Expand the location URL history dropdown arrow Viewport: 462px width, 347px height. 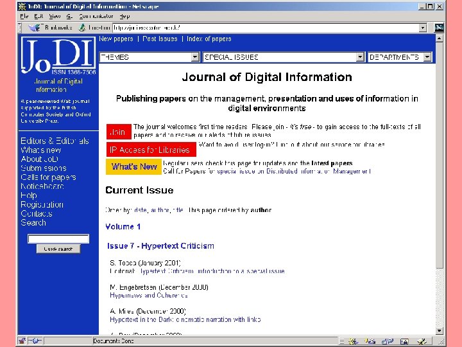click(x=423, y=28)
